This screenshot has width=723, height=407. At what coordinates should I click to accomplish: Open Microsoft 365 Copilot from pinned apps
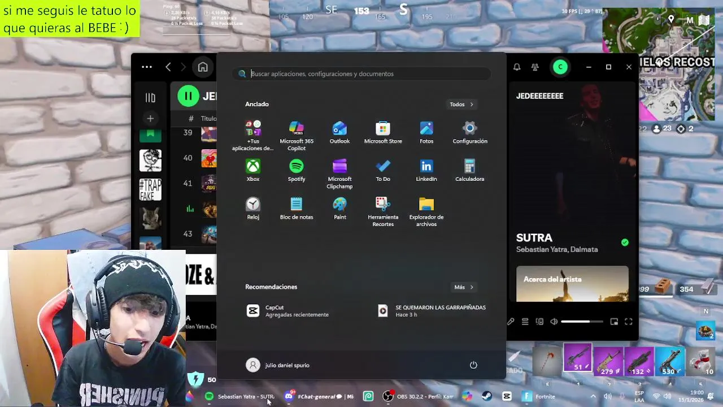(x=296, y=136)
